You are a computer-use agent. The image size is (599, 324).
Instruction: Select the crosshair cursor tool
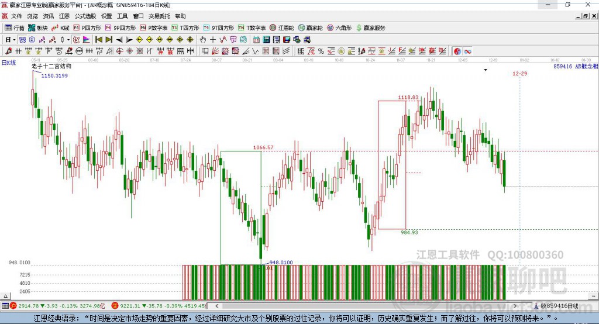213,39
